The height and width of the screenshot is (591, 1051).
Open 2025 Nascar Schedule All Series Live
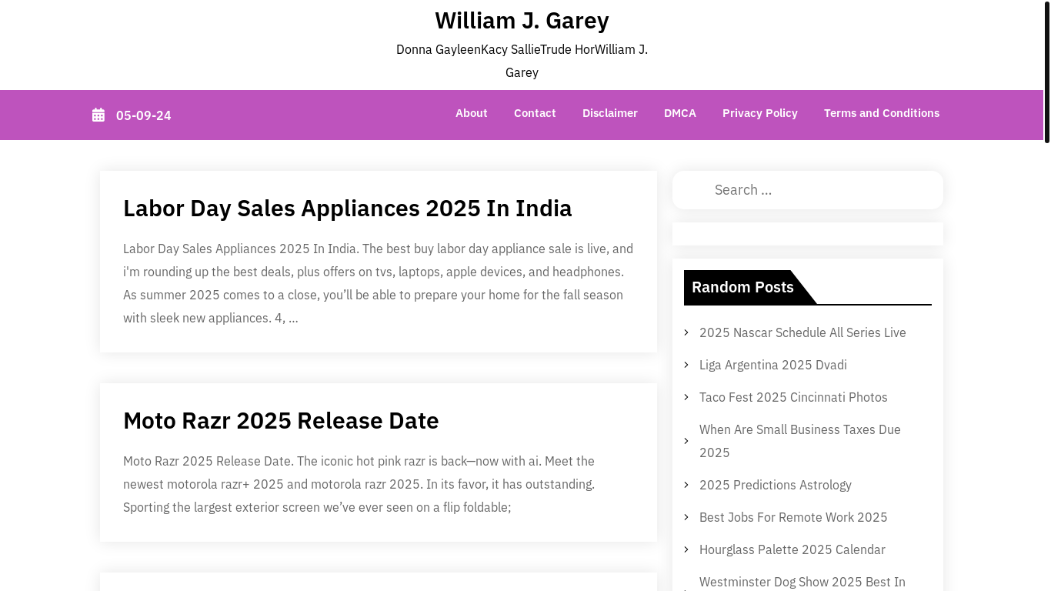pos(802,332)
